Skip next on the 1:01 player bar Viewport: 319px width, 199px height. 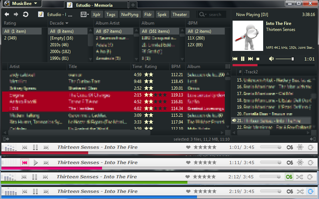pyautogui.click(x=46, y=147)
